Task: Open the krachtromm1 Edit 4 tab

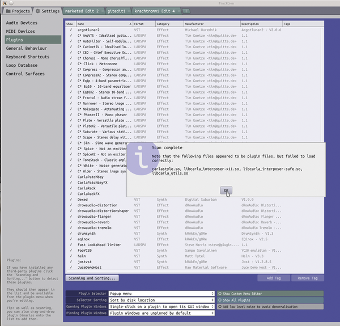Action: click(154, 11)
